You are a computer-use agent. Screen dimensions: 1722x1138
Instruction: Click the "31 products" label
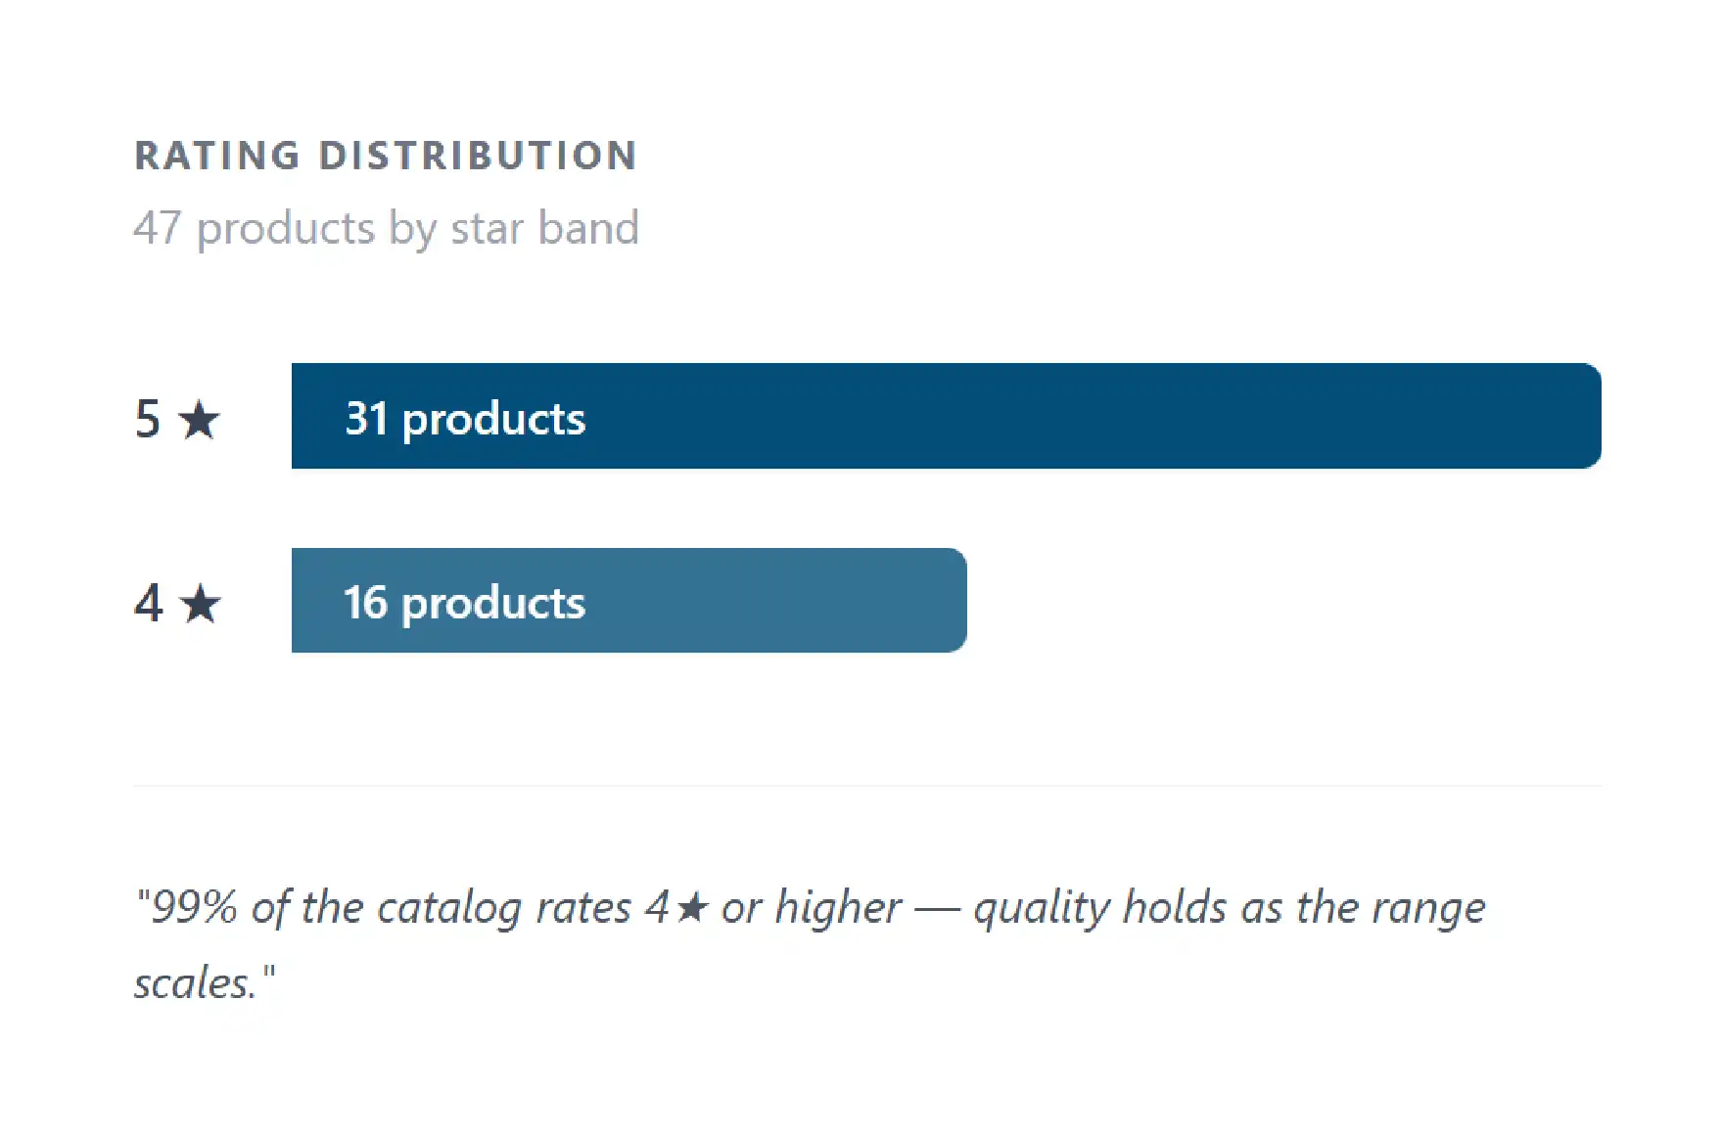click(x=465, y=419)
